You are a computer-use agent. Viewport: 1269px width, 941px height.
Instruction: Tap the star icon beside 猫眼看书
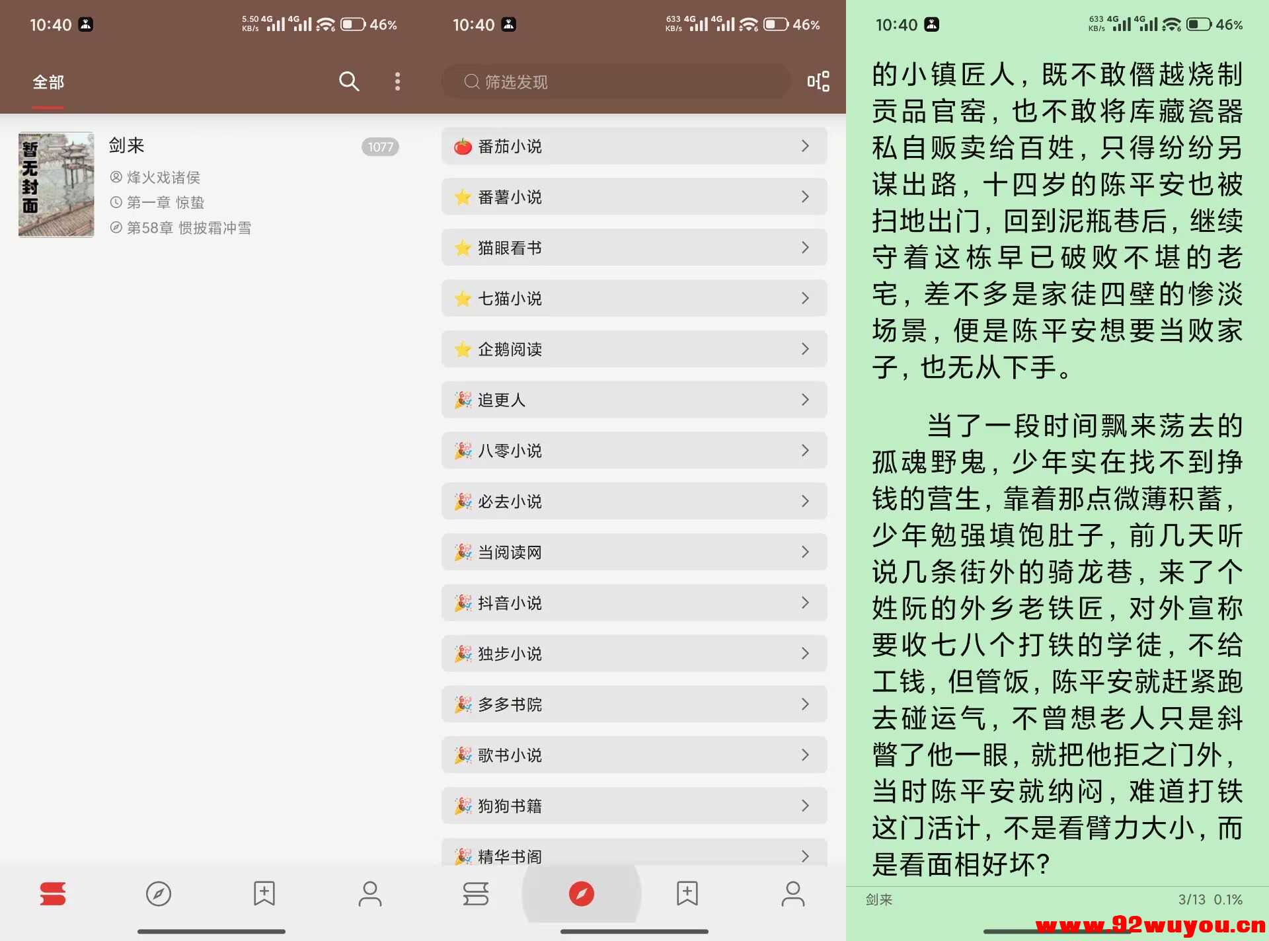pos(463,248)
